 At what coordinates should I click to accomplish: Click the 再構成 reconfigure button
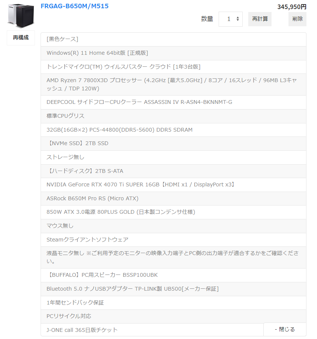point(21,37)
